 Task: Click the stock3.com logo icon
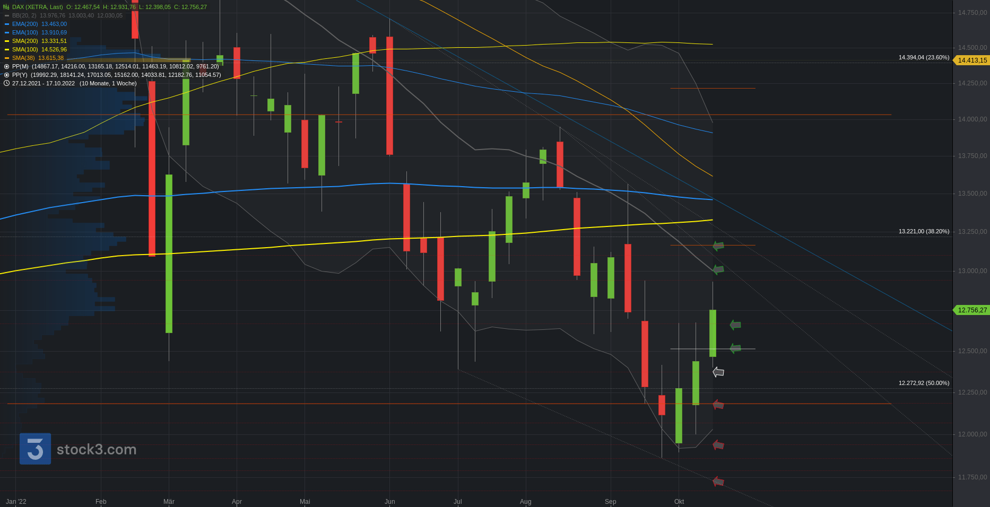point(36,449)
